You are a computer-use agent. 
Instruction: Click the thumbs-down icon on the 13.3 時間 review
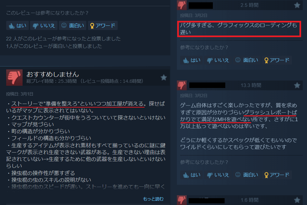tap(182, 85)
